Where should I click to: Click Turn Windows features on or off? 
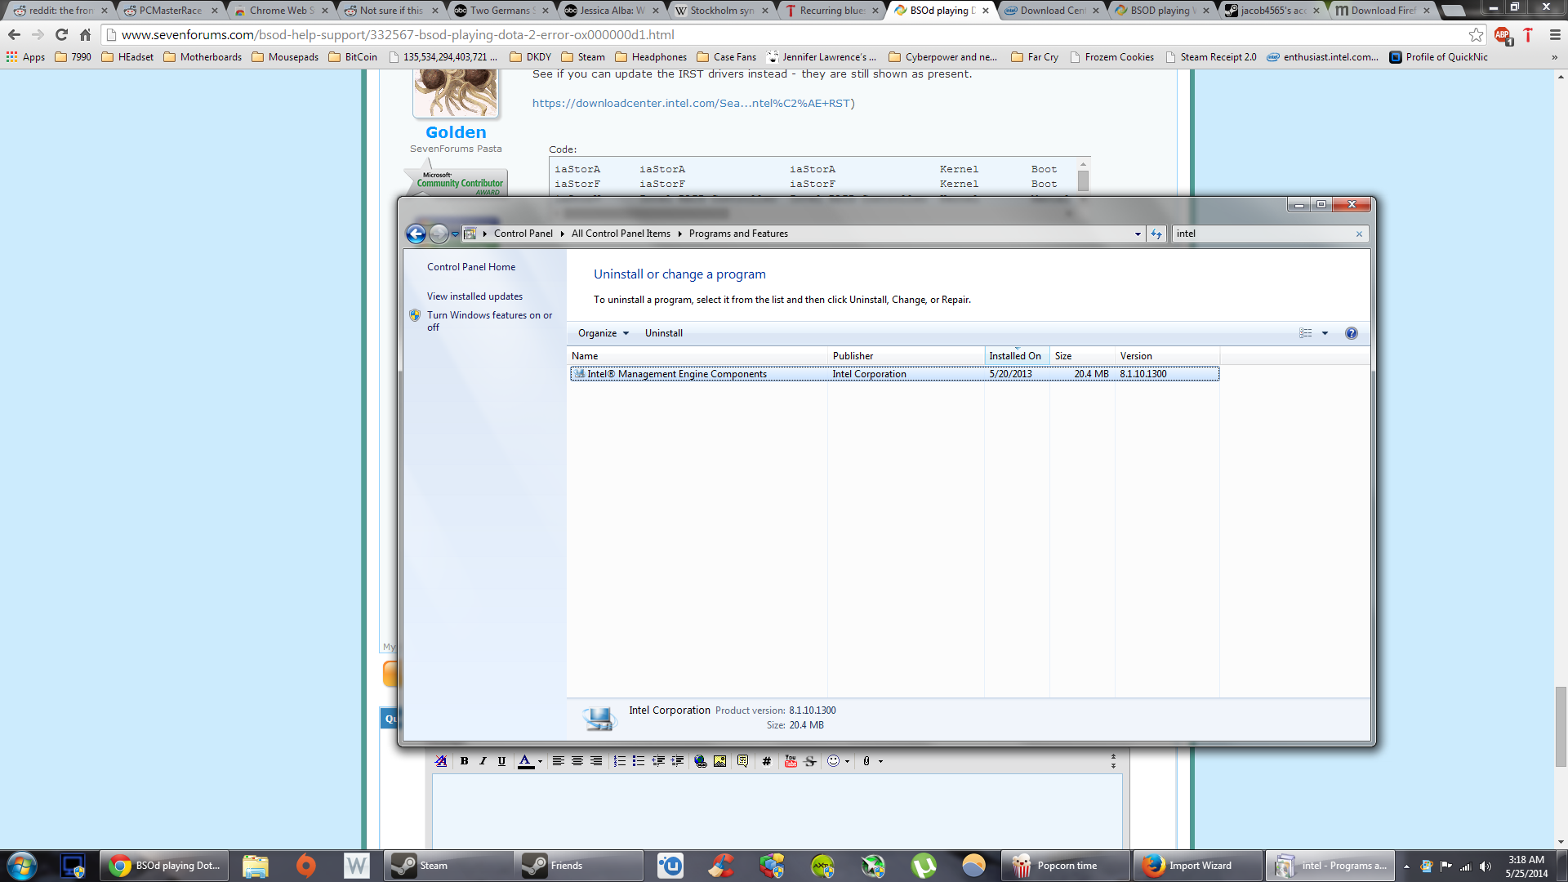(x=489, y=321)
